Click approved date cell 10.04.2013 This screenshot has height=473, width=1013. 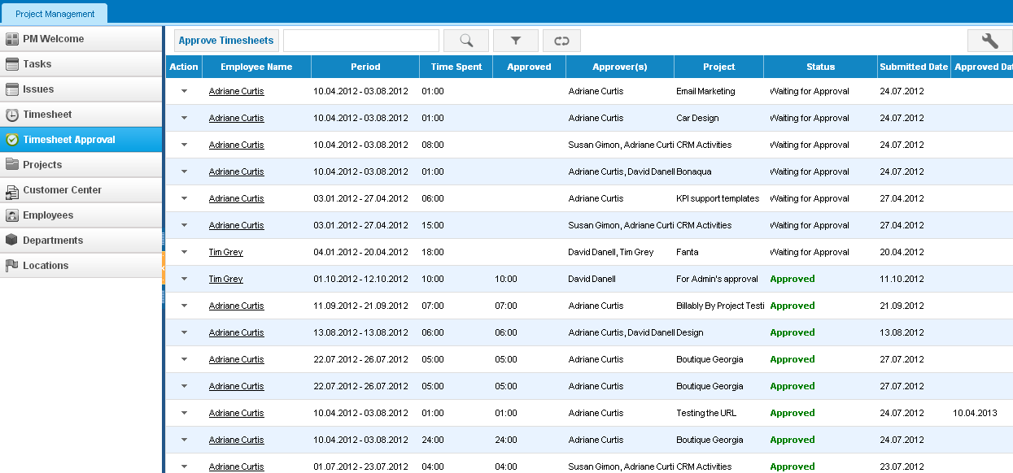tap(975, 413)
